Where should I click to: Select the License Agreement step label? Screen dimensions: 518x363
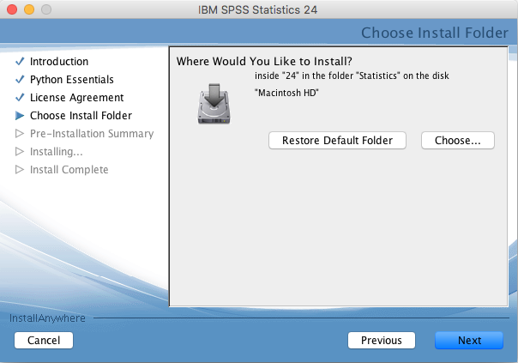[76, 98]
